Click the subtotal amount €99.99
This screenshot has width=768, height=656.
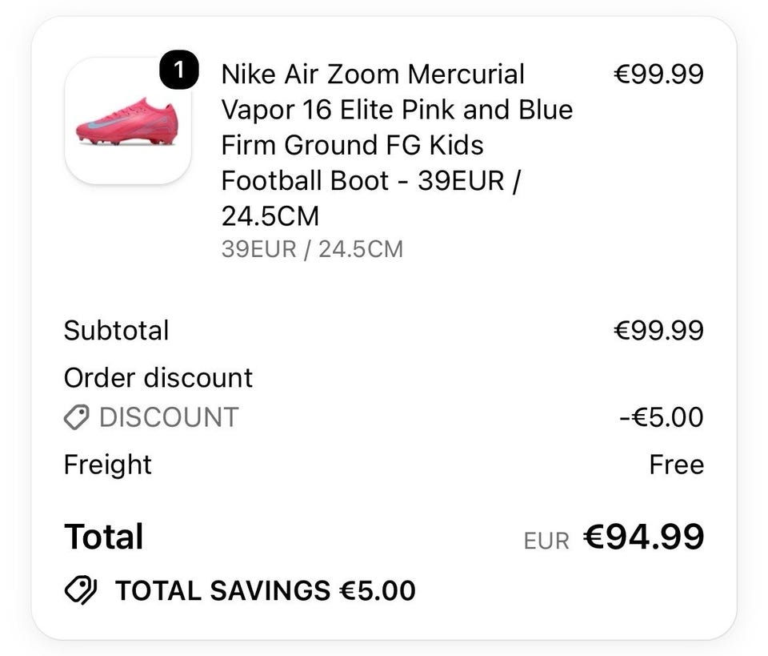(x=658, y=330)
